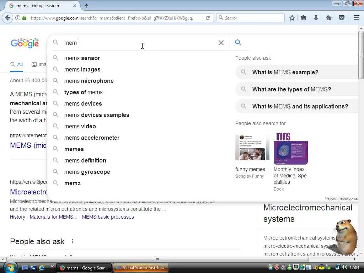
Task: Switch to mems Google Search taskbar button
Action: tap(84, 268)
